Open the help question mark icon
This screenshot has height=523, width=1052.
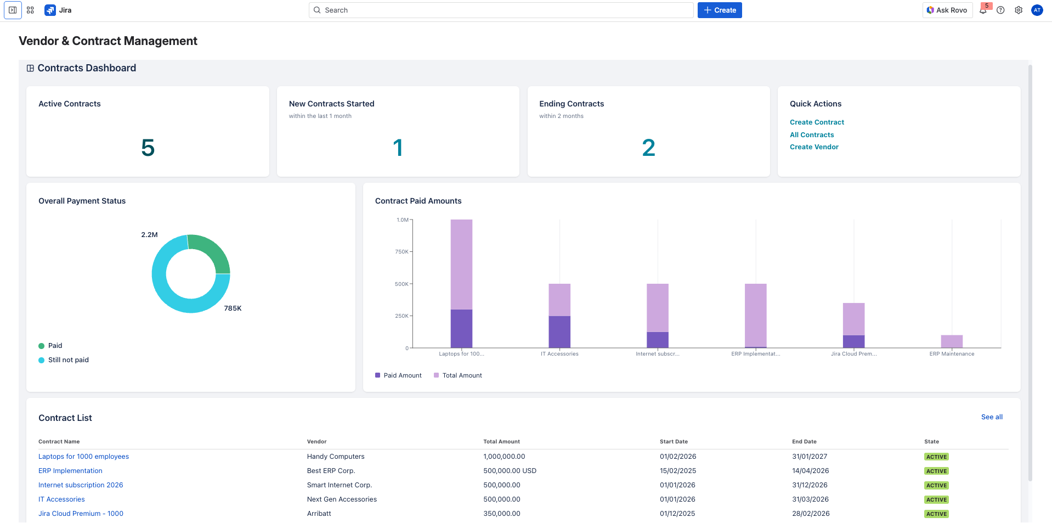(x=1000, y=10)
